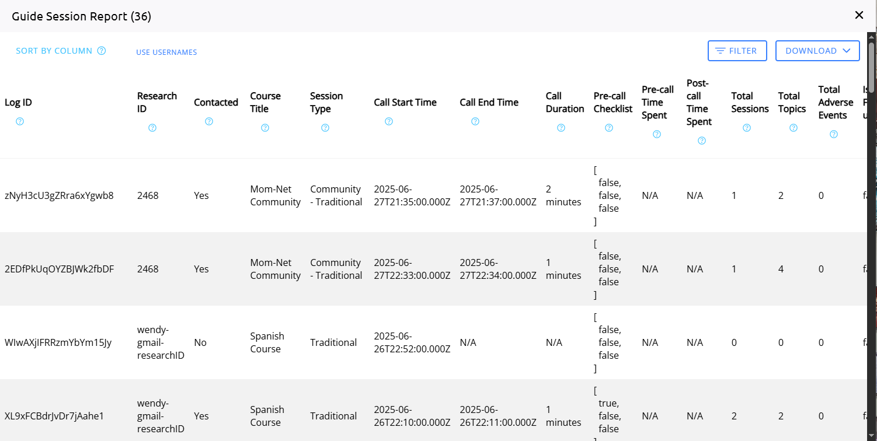
Task: Click the help icon beside Sort By Column
Action: point(102,51)
